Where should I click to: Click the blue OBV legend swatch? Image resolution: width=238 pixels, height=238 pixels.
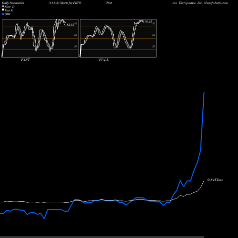click(3, 14)
